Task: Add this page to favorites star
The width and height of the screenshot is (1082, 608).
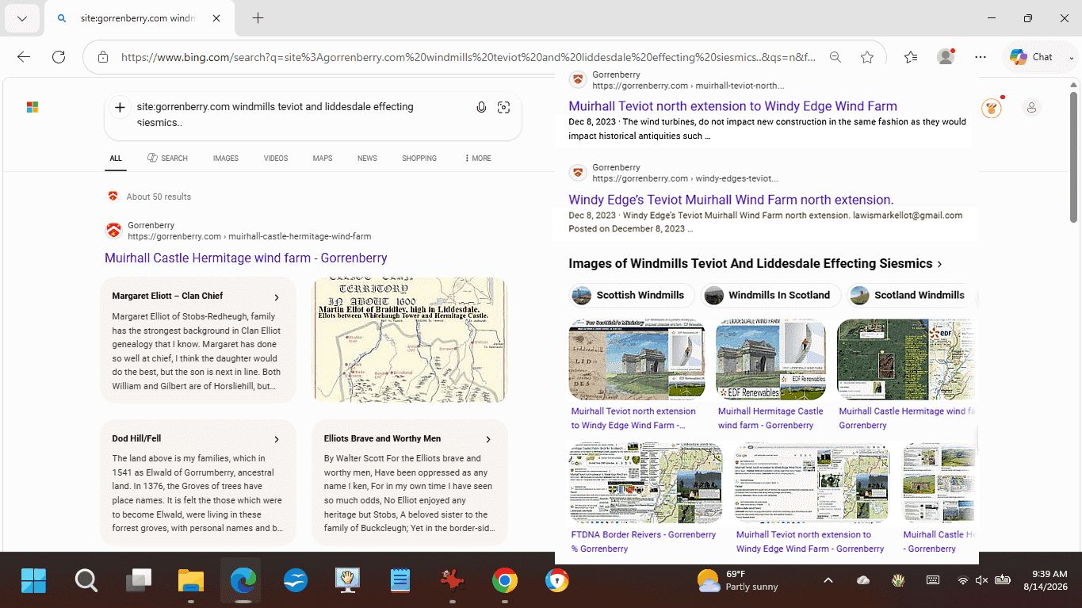Action: [867, 57]
